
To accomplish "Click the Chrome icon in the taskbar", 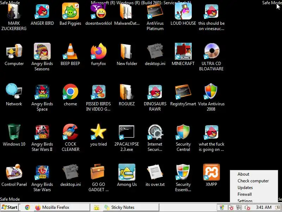I will pos(27,207).
